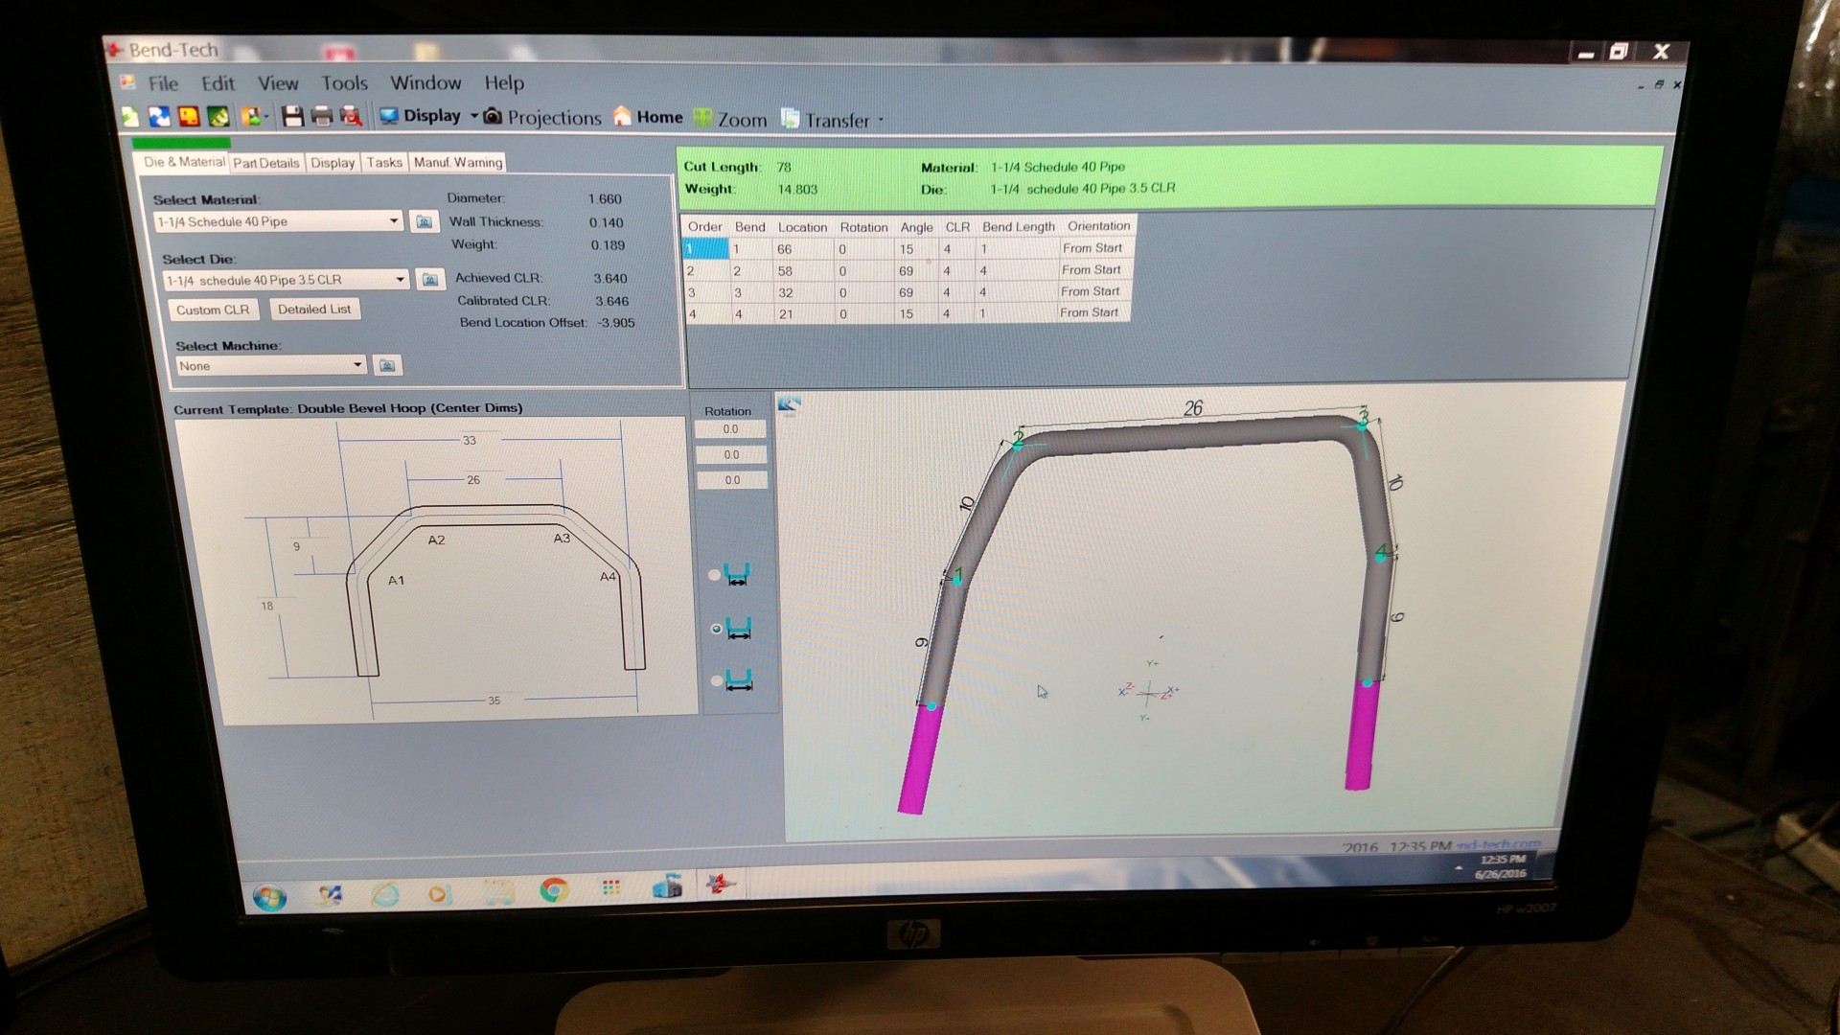1840x1035 pixels.
Task: Click the 33 dimension in template drawing
Action: point(470,441)
